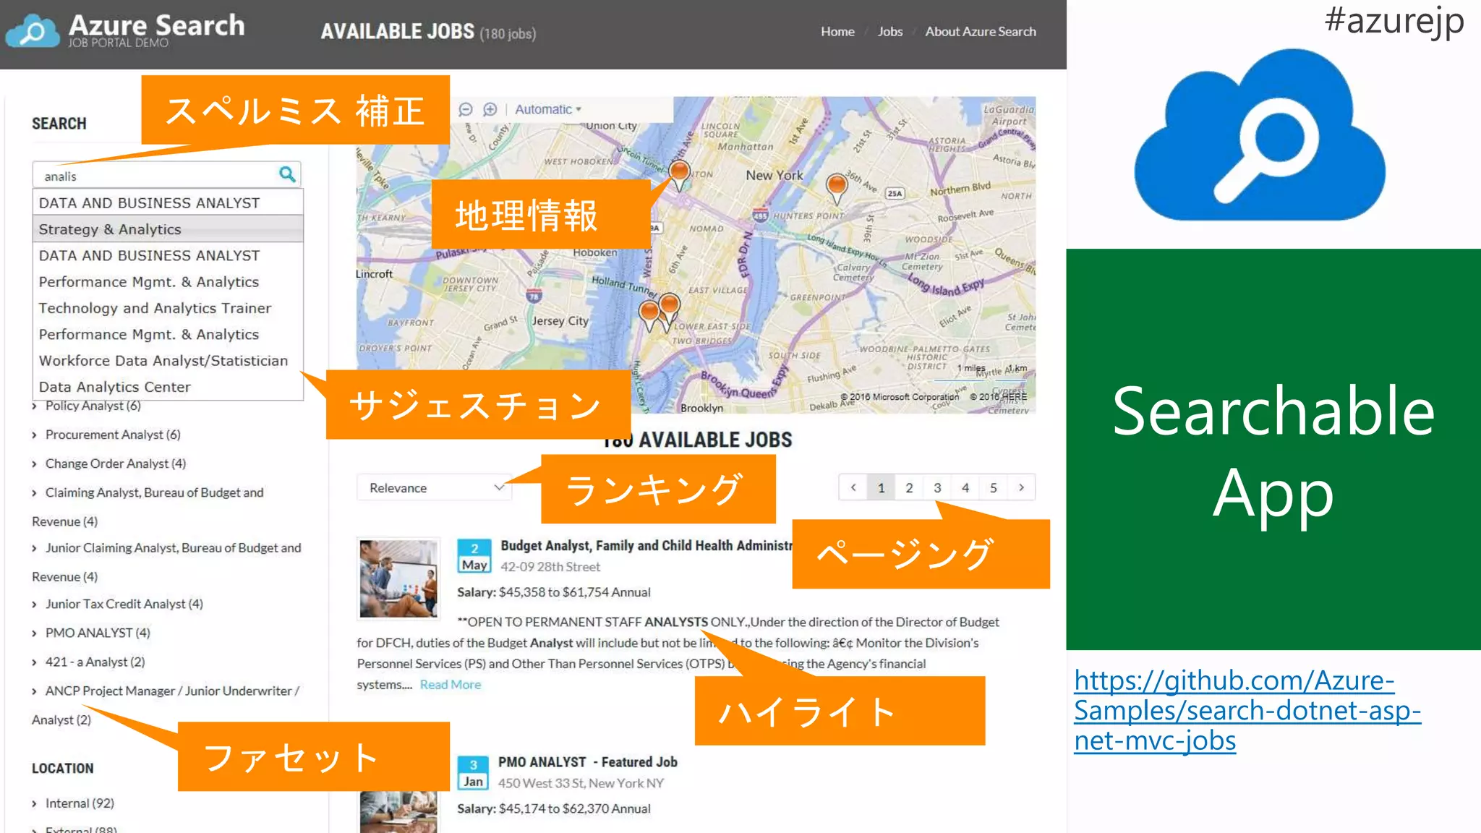
Task: Click the large Azure Search cloud icon
Action: [1260, 135]
